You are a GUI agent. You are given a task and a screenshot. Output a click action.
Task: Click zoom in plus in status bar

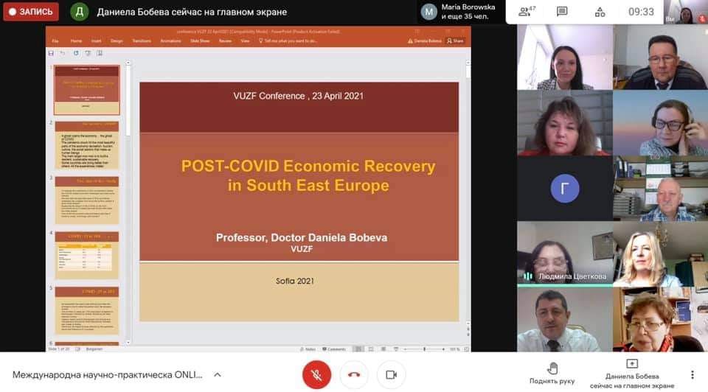tap(444, 349)
